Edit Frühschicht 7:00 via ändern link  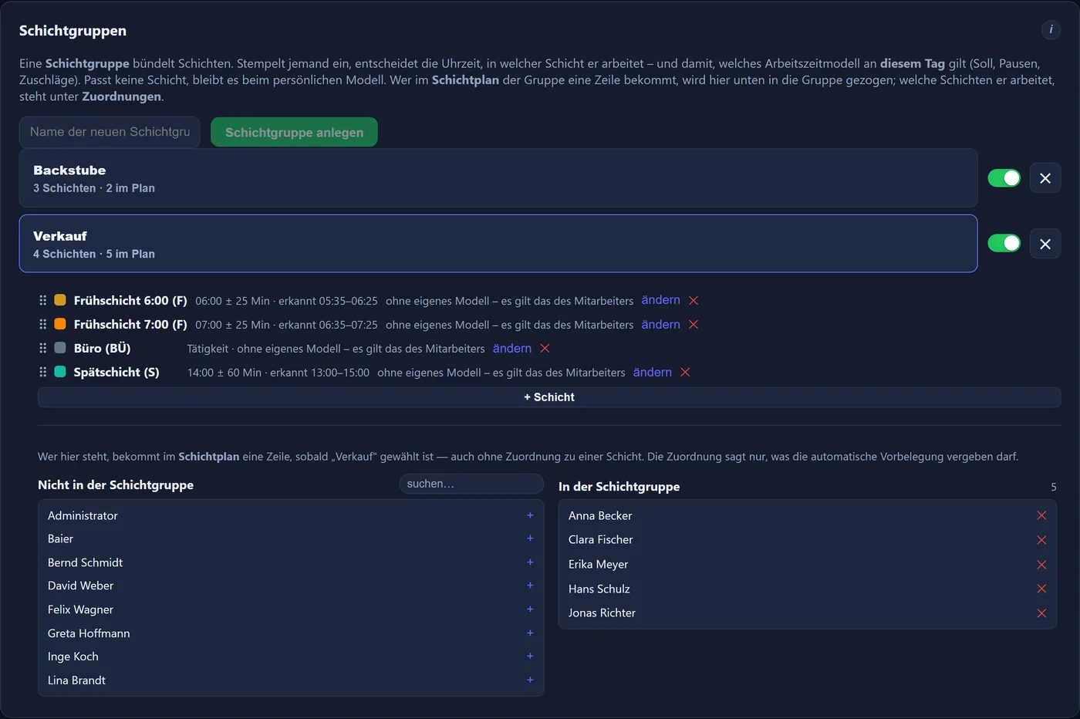(661, 324)
